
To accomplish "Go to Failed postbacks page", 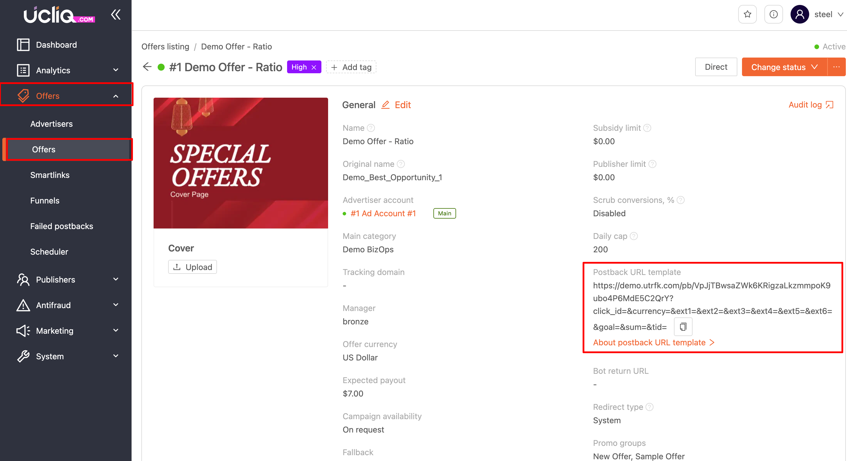I will [61, 226].
